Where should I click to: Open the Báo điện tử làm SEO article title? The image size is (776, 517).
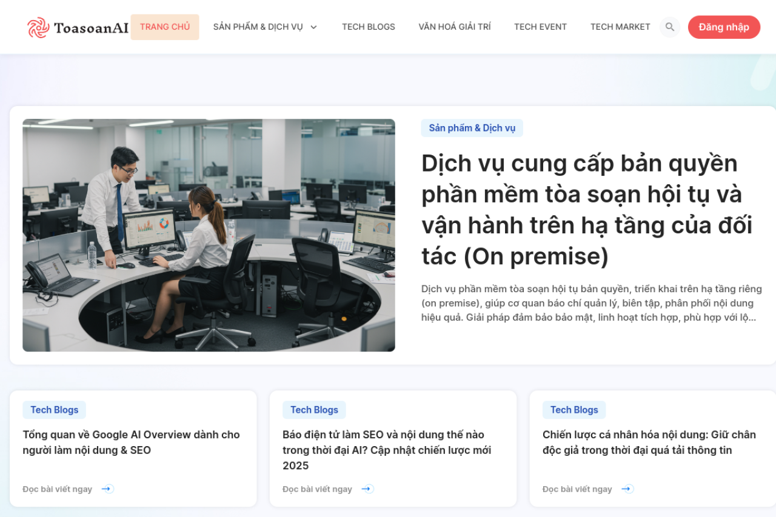(x=386, y=450)
